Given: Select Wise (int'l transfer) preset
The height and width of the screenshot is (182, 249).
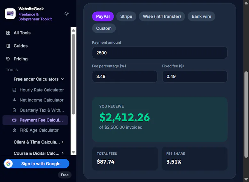Looking at the screenshot, I should click(162, 16).
